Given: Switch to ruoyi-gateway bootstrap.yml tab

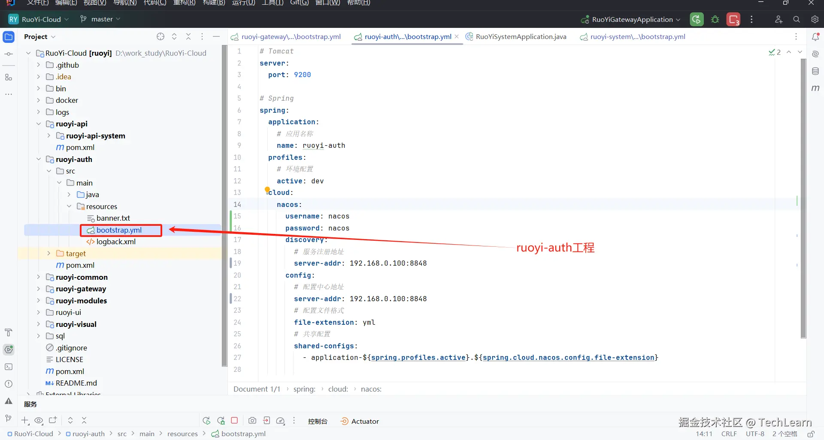Looking at the screenshot, I should pos(286,37).
